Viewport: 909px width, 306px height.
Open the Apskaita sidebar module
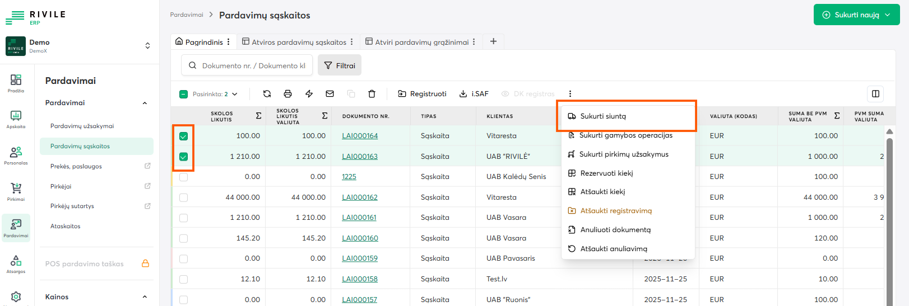pyautogui.click(x=16, y=119)
